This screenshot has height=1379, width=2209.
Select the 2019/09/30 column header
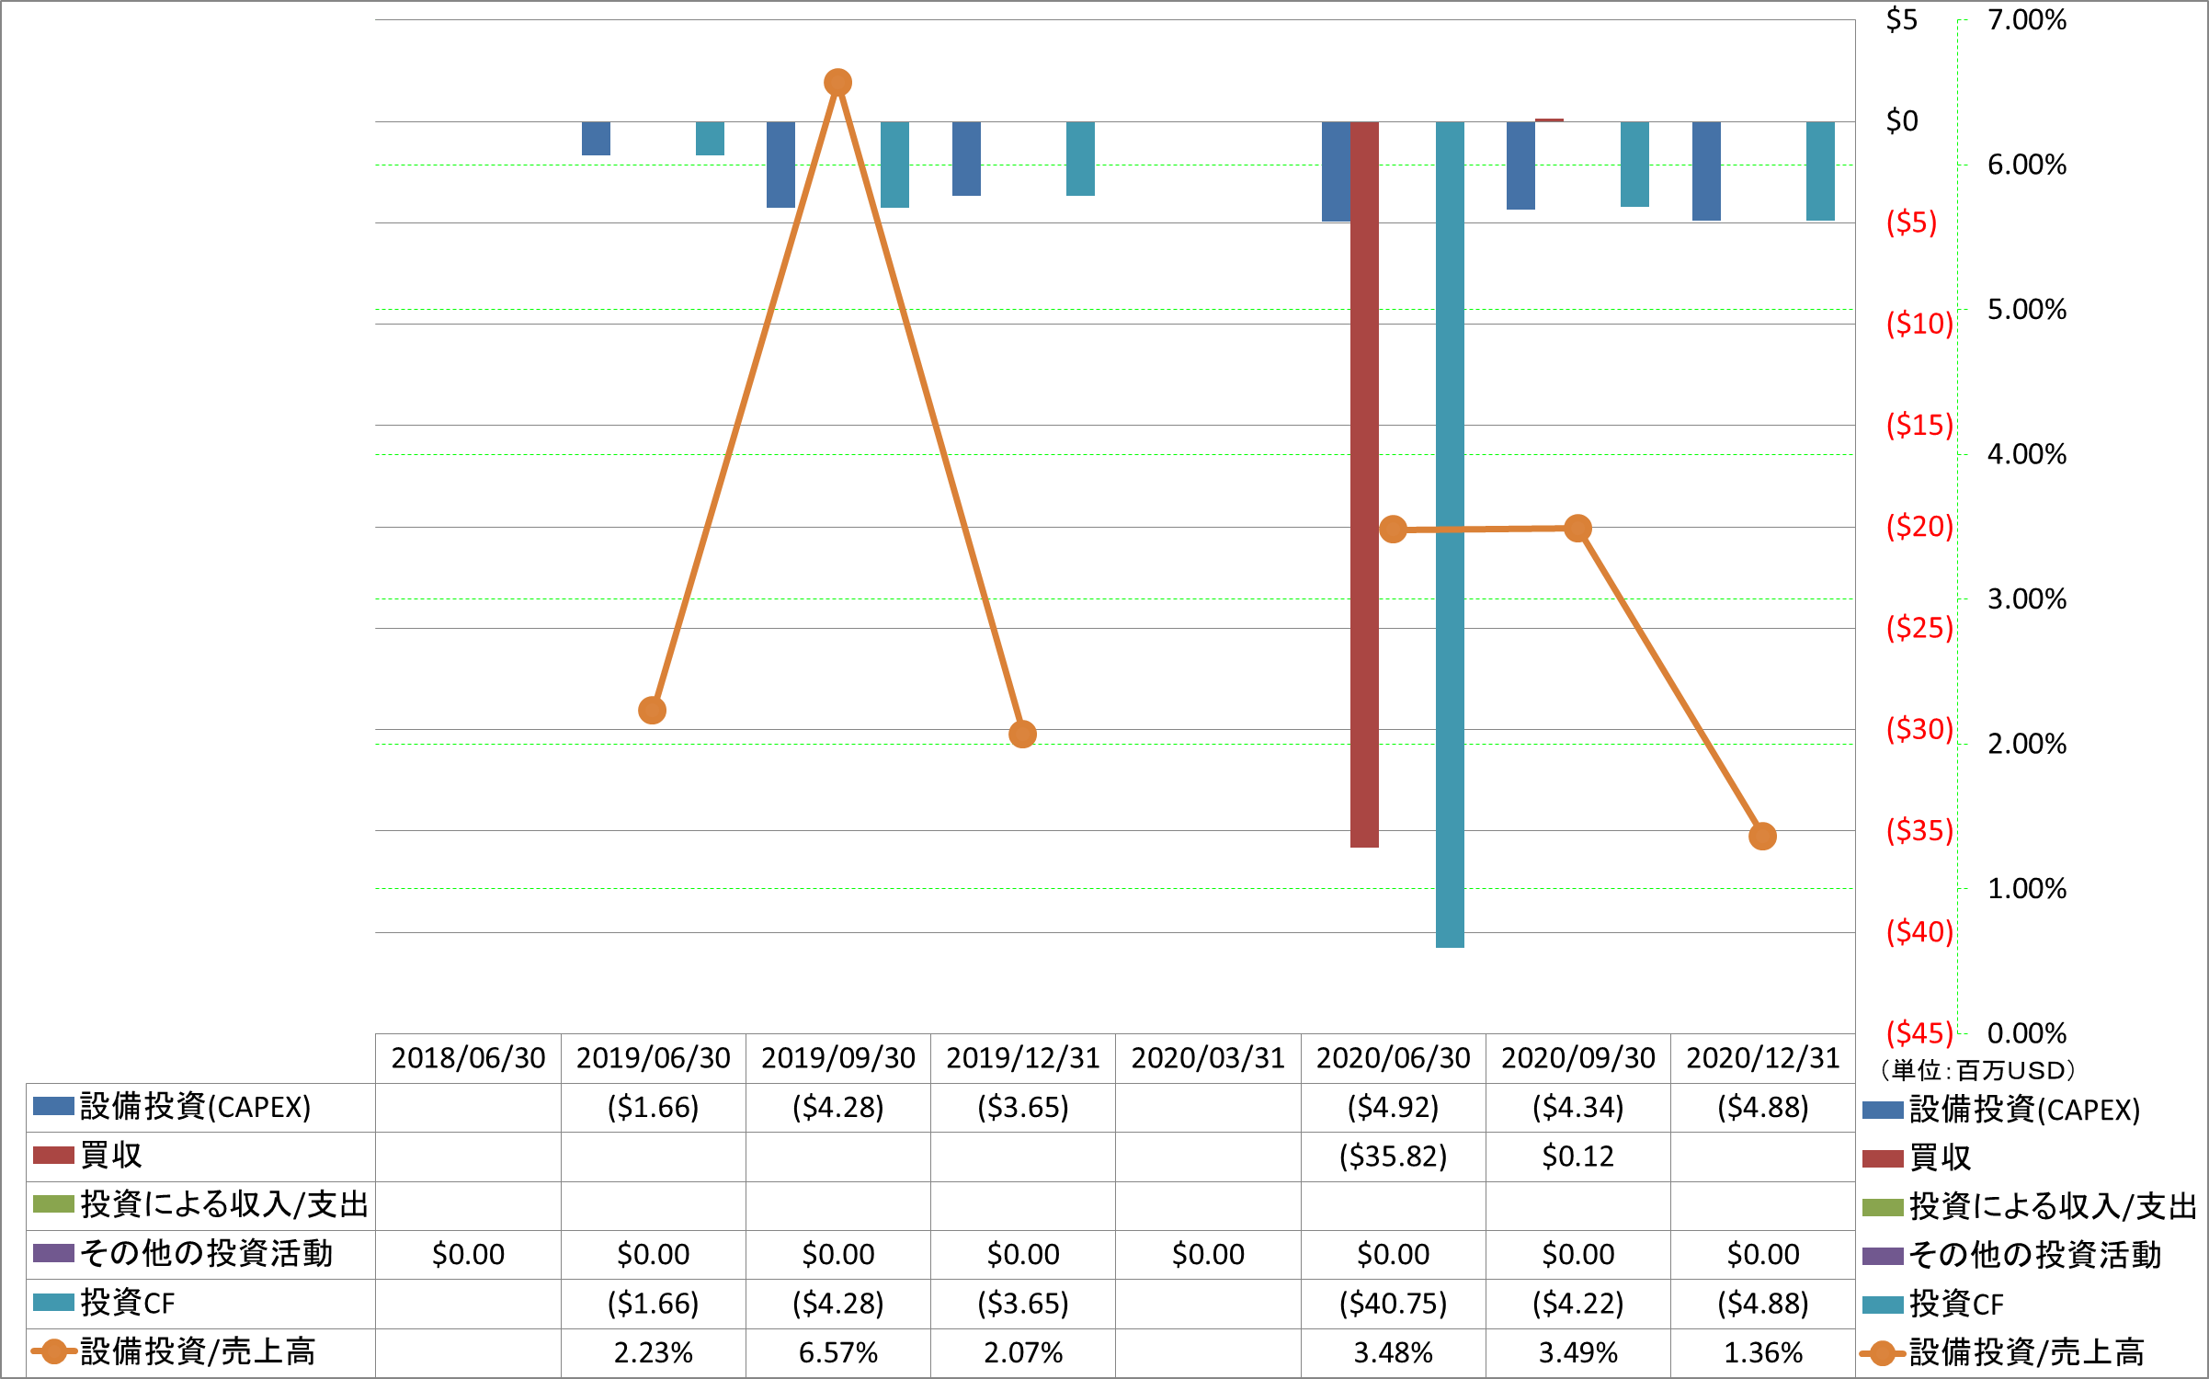[837, 1058]
